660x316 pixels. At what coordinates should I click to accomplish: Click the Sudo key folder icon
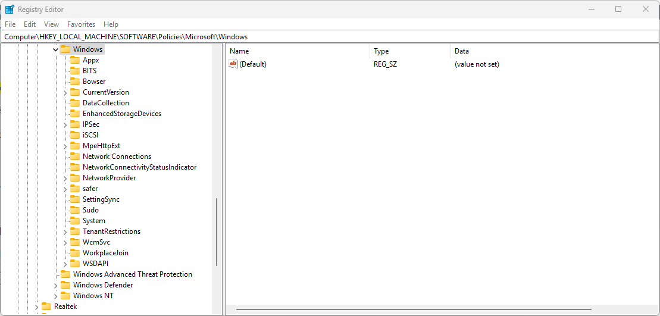coord(74,210)
